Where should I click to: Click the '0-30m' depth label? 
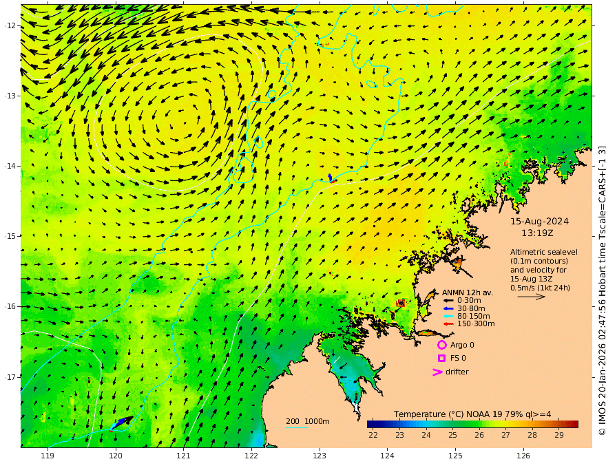[x=469, y=301]
